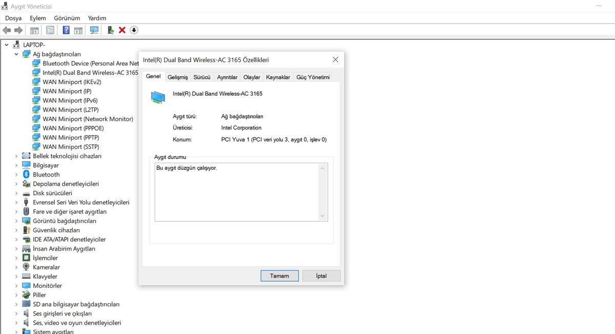Screen dimensions: 615x334
Task: Click the İptal button
Action: 321,276
